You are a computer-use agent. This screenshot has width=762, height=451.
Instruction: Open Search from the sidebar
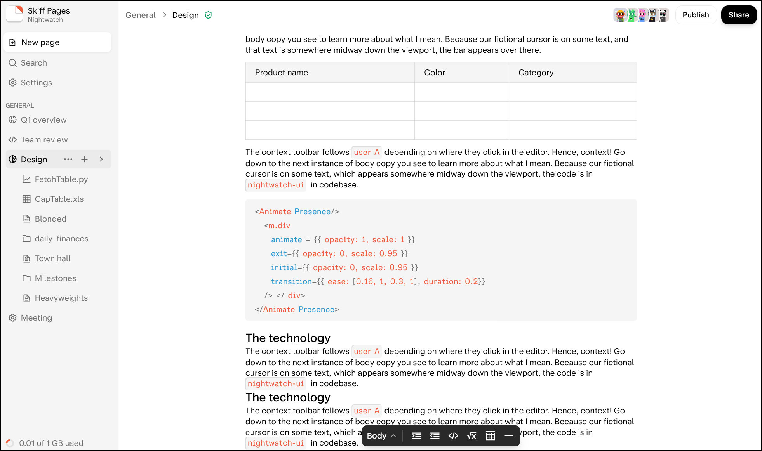33,62
